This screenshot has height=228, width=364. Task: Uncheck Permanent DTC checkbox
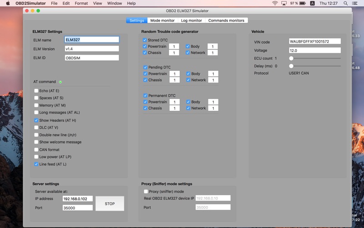145,95
